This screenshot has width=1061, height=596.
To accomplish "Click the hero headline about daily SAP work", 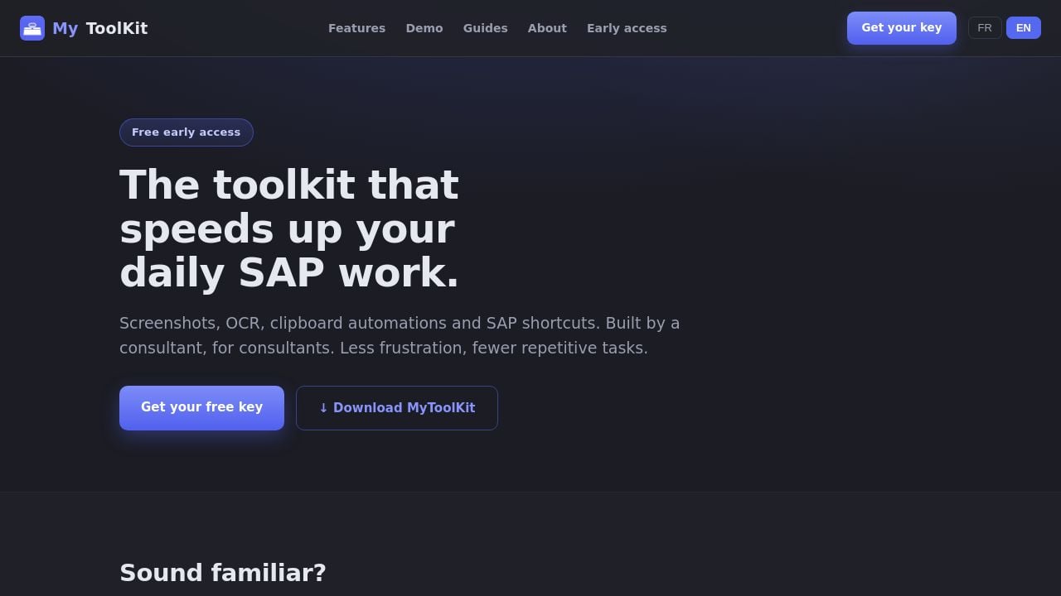I will pyautogui.click(x=289, y=228).
